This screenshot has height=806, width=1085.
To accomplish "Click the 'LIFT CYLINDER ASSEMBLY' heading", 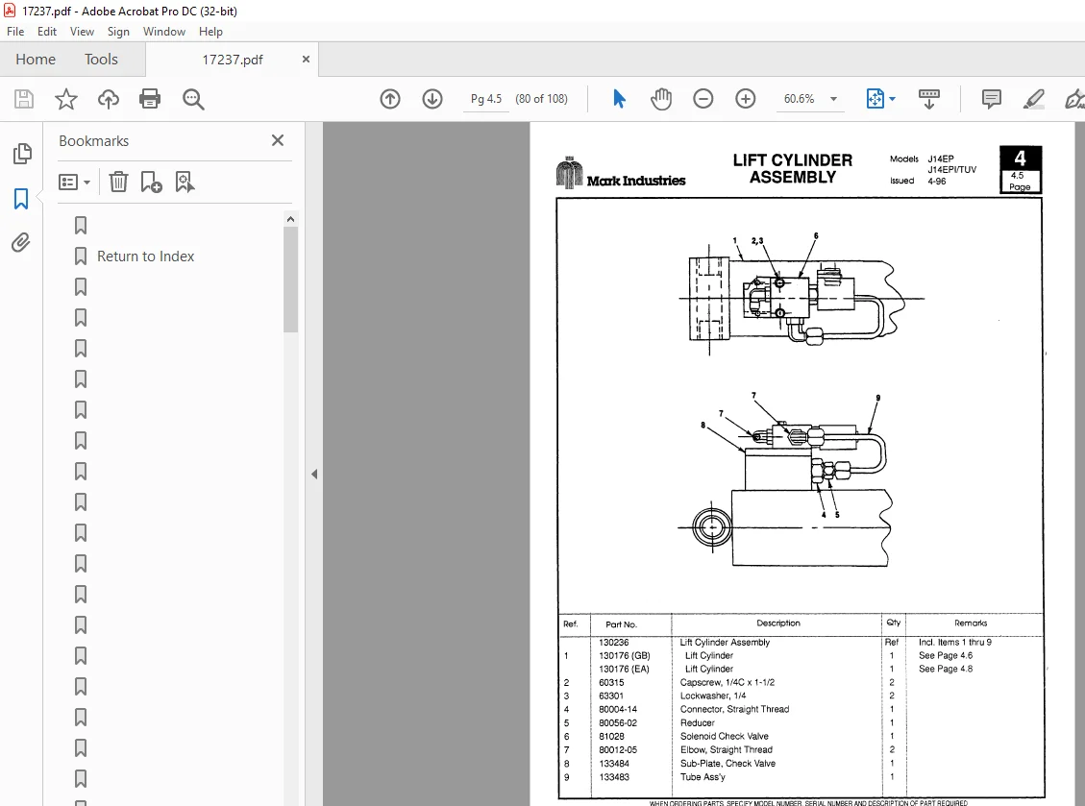I will click(793, 169).
